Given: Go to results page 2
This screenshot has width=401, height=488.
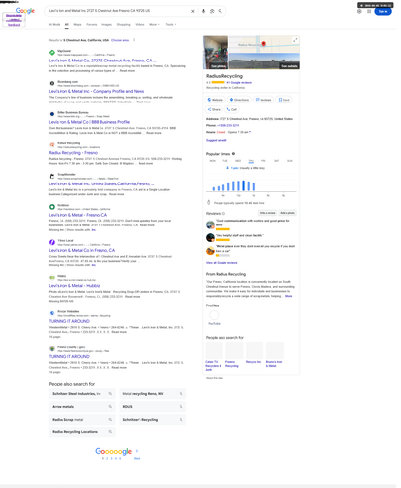Looking at the screenshot, I should coord(107,458).
